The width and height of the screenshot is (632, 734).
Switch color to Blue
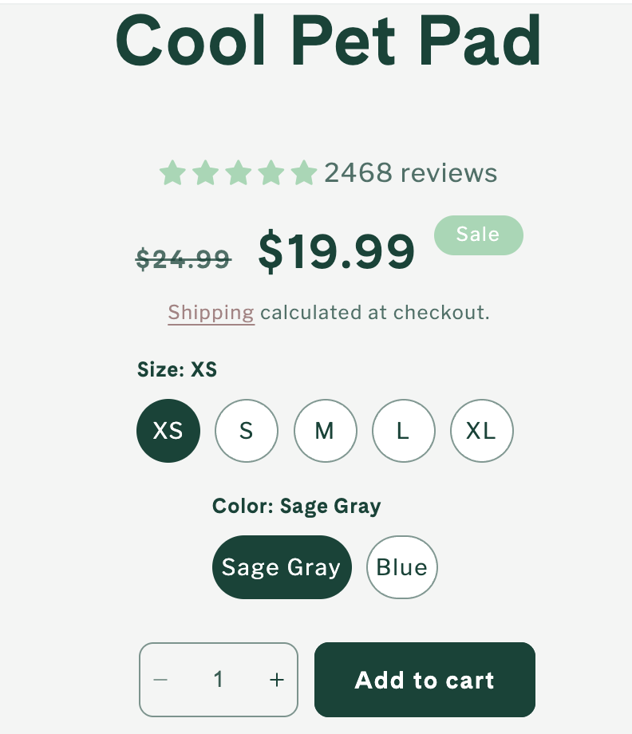402,567
